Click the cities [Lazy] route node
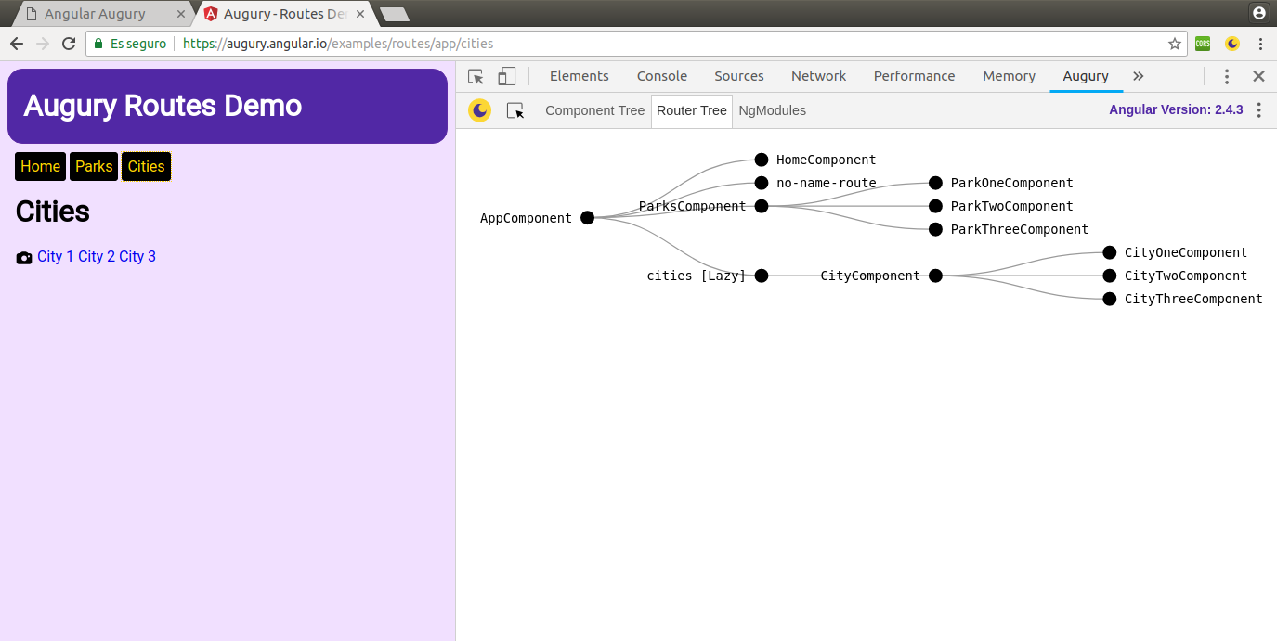1277x641 pixels. (762, 276)
